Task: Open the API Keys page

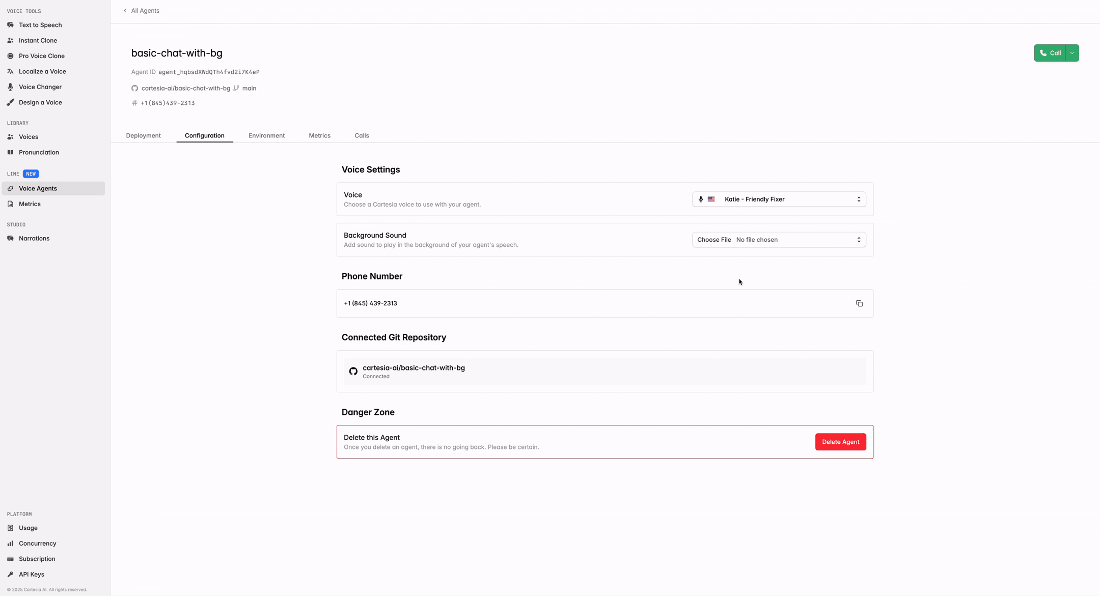Action: 31,574
